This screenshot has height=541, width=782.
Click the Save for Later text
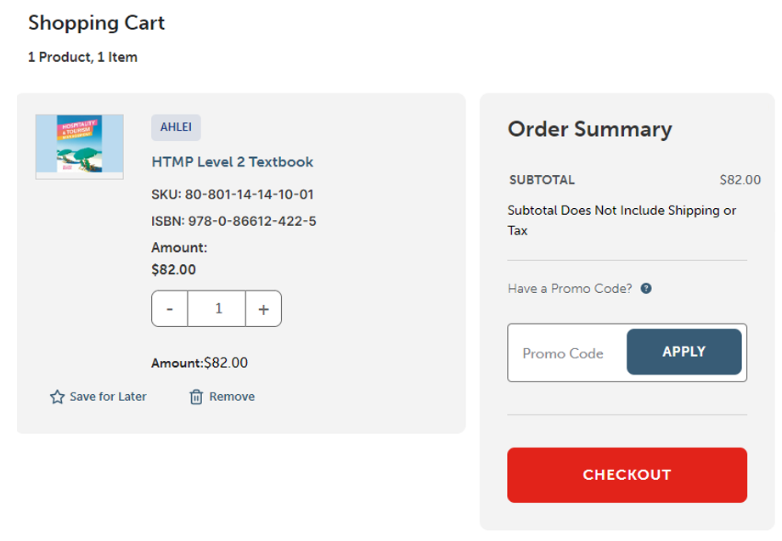[108, 397]
